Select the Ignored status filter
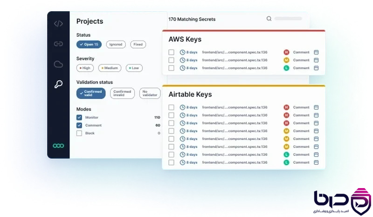 coord(116,44)
